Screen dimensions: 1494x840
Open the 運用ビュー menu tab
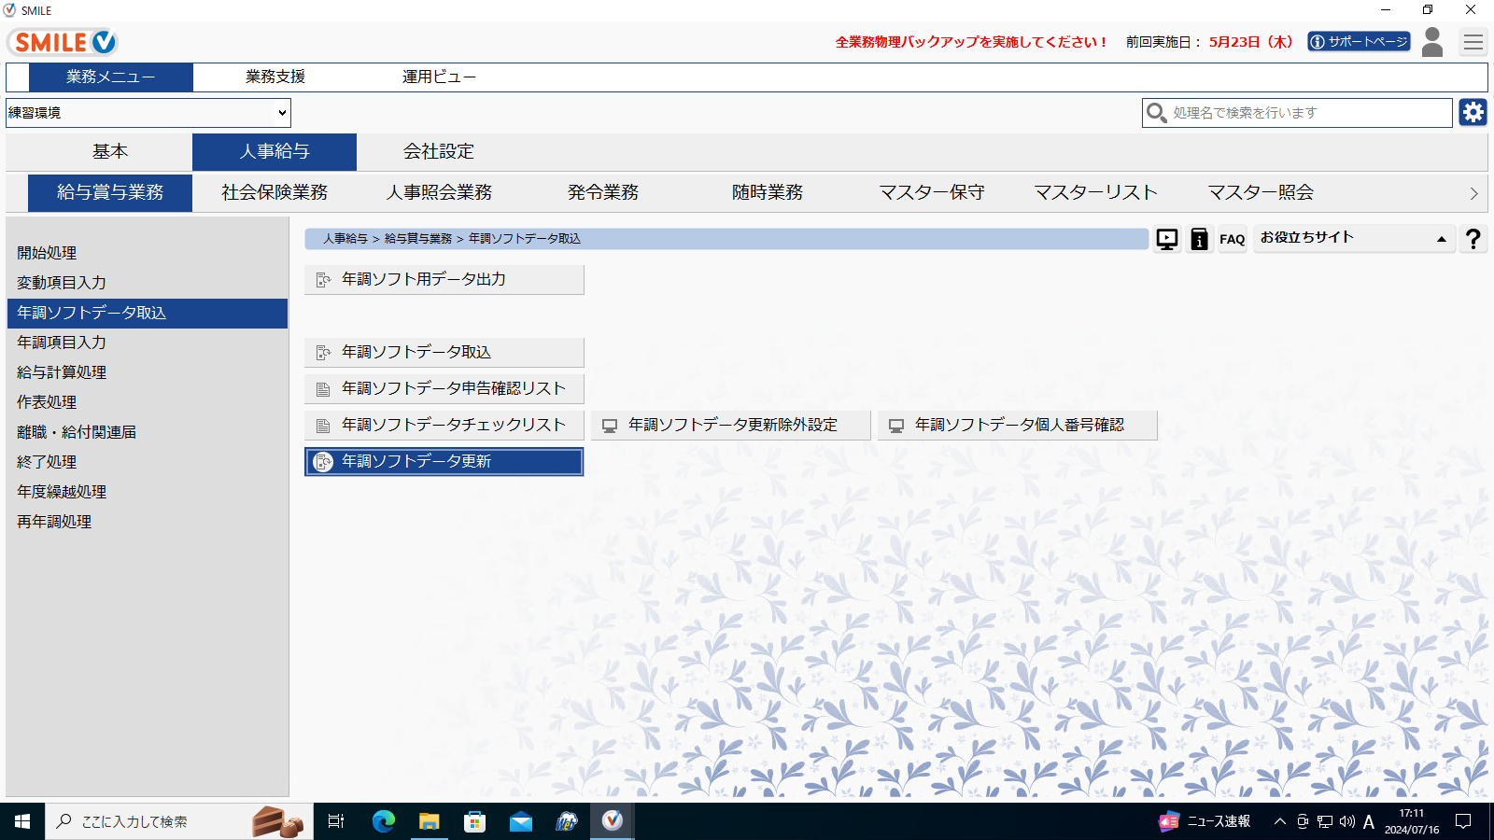[439, 77]
